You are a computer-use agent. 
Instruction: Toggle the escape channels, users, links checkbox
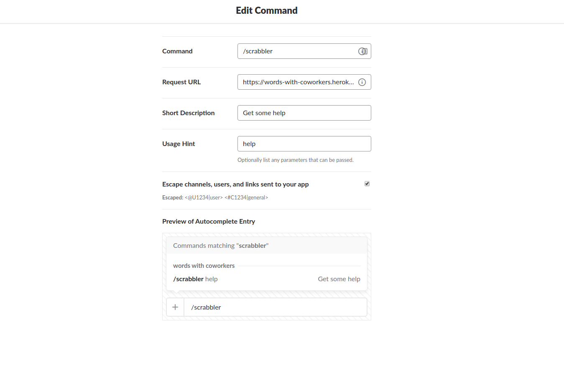pos(367,184)
